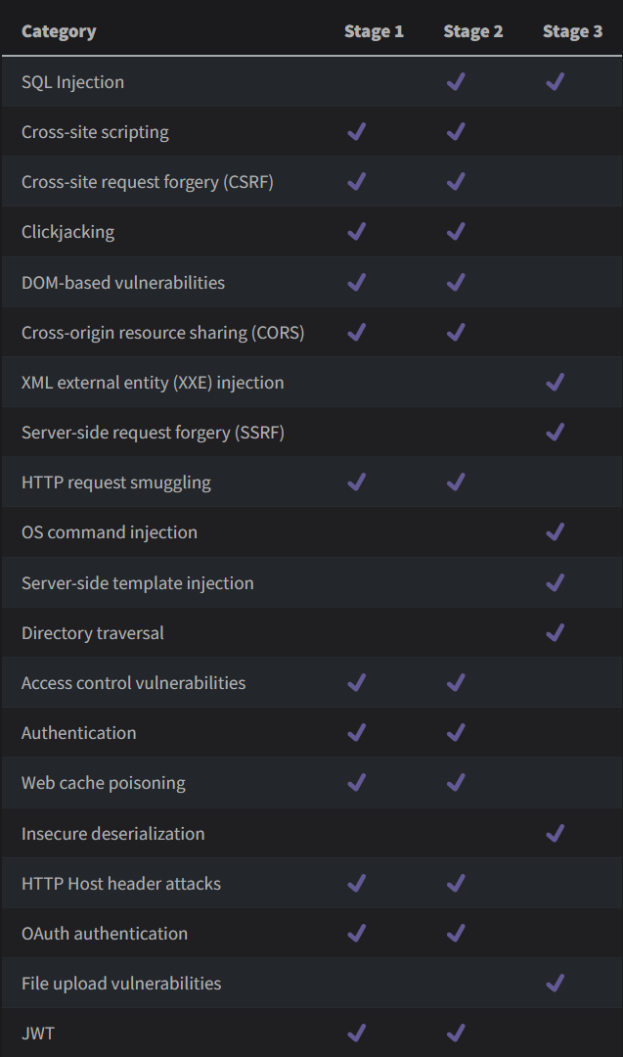Select the Stage 1 column header
The width and height of the screenshot is (623, 1057).
click(374, 31)
